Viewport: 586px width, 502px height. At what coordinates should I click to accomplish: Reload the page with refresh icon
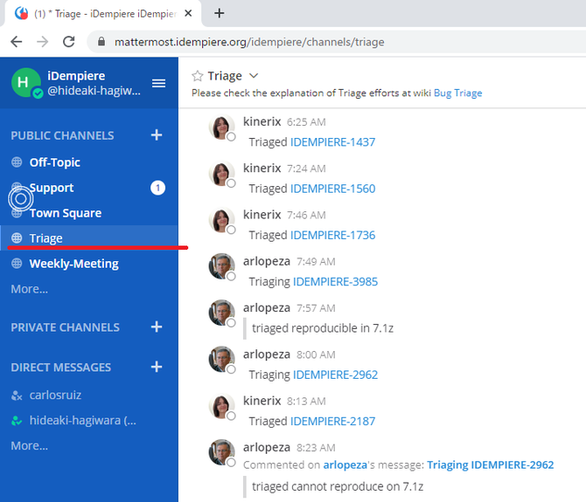tap(69, 42)
